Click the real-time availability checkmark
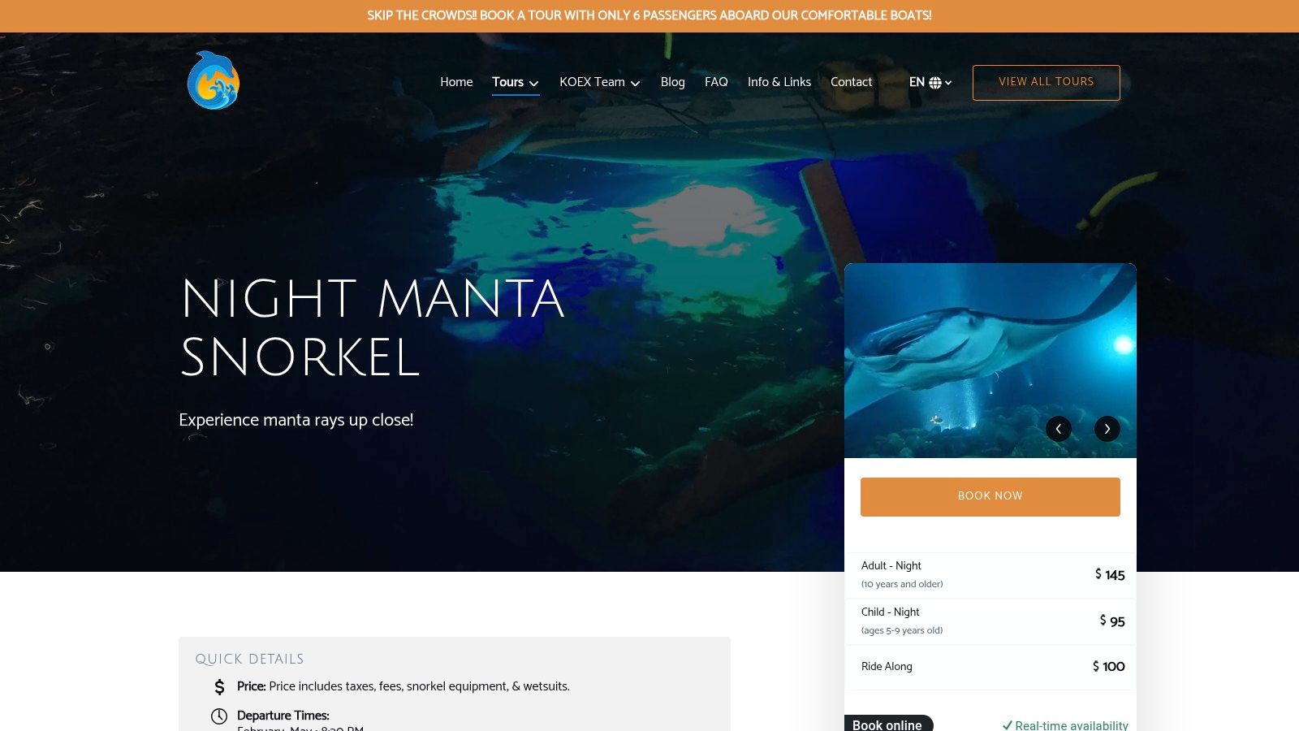The height and width of the screenshot is (731, 1299). 1007,725
